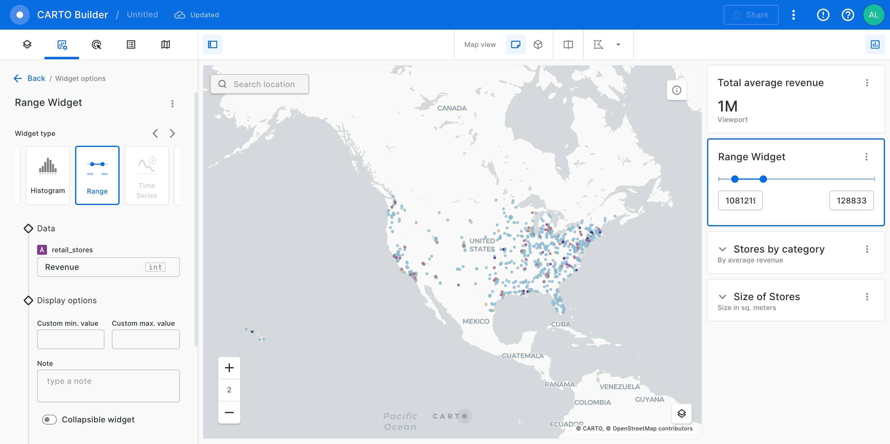
Task: Click the Updated cloud sync status
Action: point(197,15)
